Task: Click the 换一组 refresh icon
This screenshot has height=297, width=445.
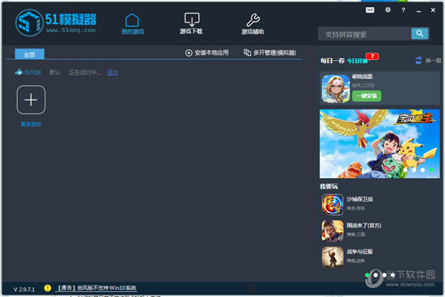Action: click(x=418, y=61)
